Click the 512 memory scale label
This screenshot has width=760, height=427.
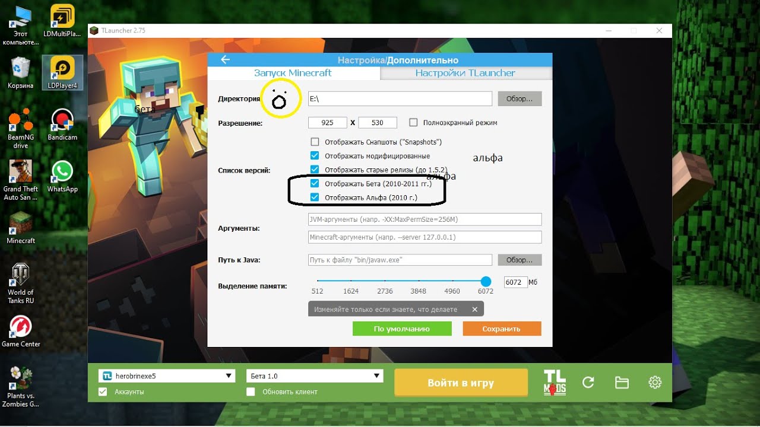click(x=318, y=291)
